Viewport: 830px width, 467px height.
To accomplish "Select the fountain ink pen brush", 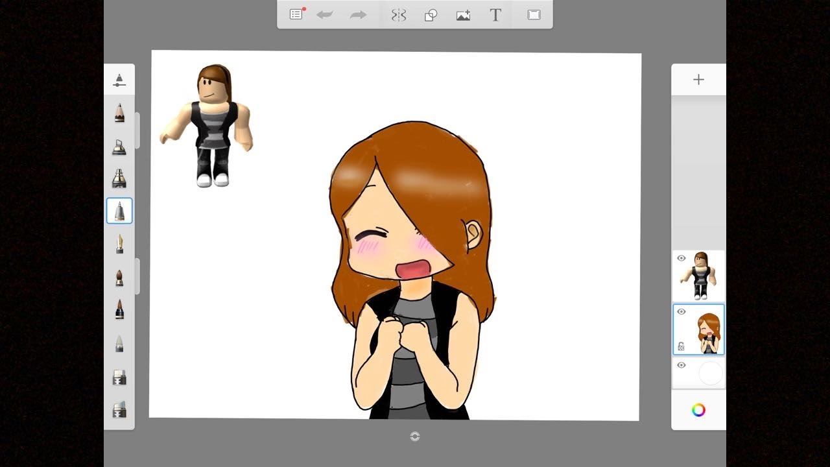I will click(x=119, y=244).
